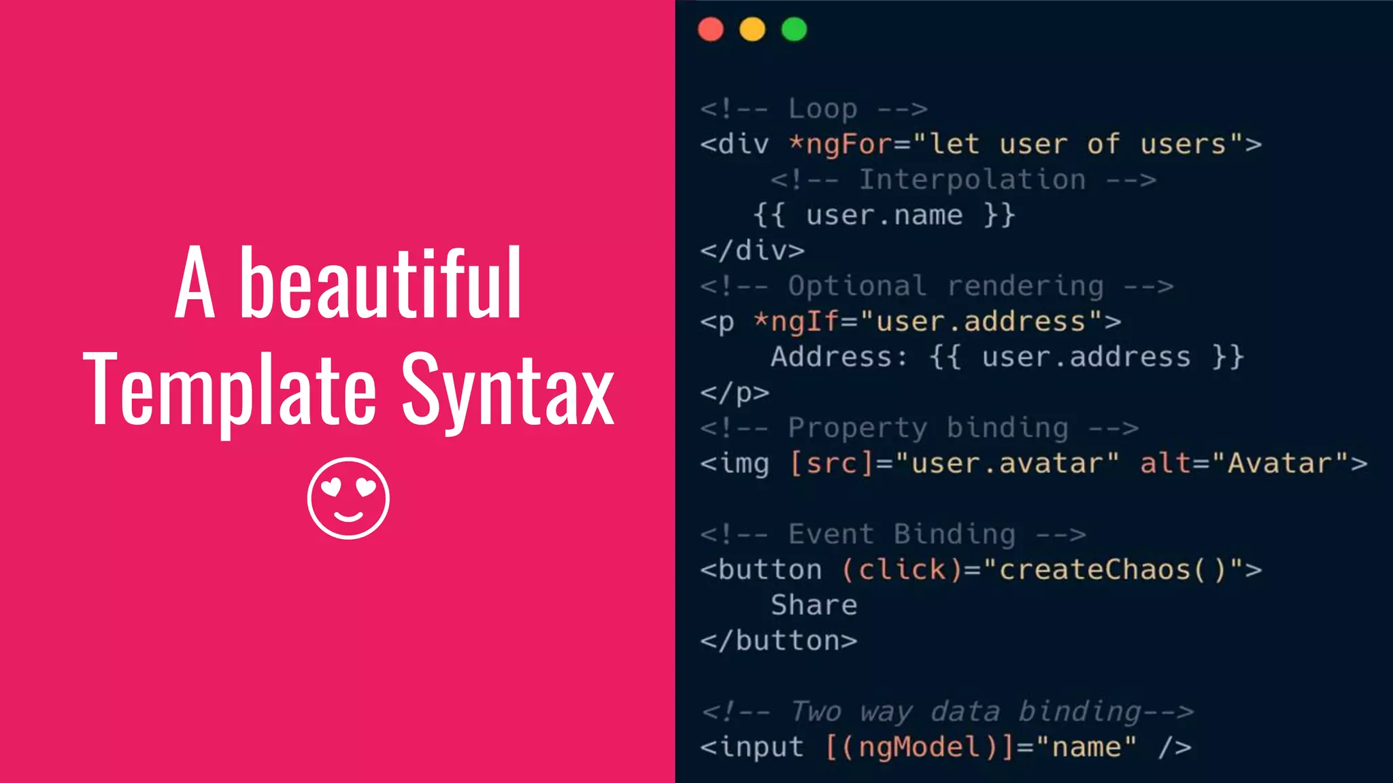The width and height of the screenshot is (1393, 783).
Task: Click the input [(ngModel)]="name" line
Action: [945, 747]
